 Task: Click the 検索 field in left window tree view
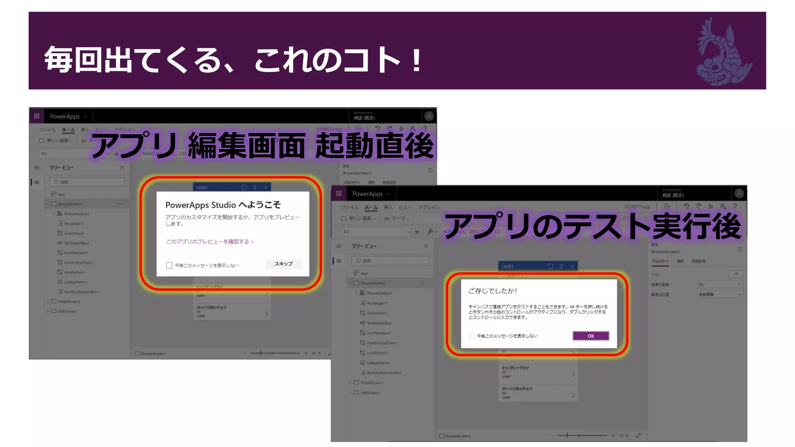pyautogui.click(x=87, y=182)
